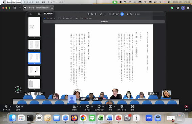The height and width of the screenshot is (124, 192).
Task: Select the text selection tool in markup bar
Action: click(45, 18)
